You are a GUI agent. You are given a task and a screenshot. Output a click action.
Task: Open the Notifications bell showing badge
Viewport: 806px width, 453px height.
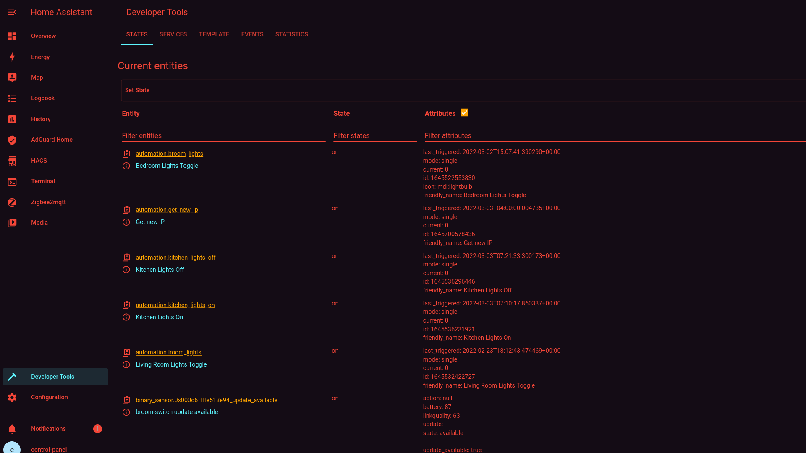(12, 429)
